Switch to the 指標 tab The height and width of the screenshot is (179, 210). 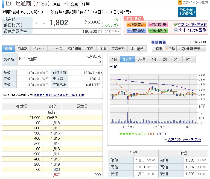(x=103, y=49)
